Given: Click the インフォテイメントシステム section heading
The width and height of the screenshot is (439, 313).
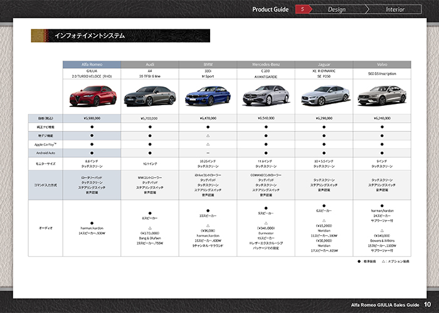Looking at the screenshot, I should (90, 36).
